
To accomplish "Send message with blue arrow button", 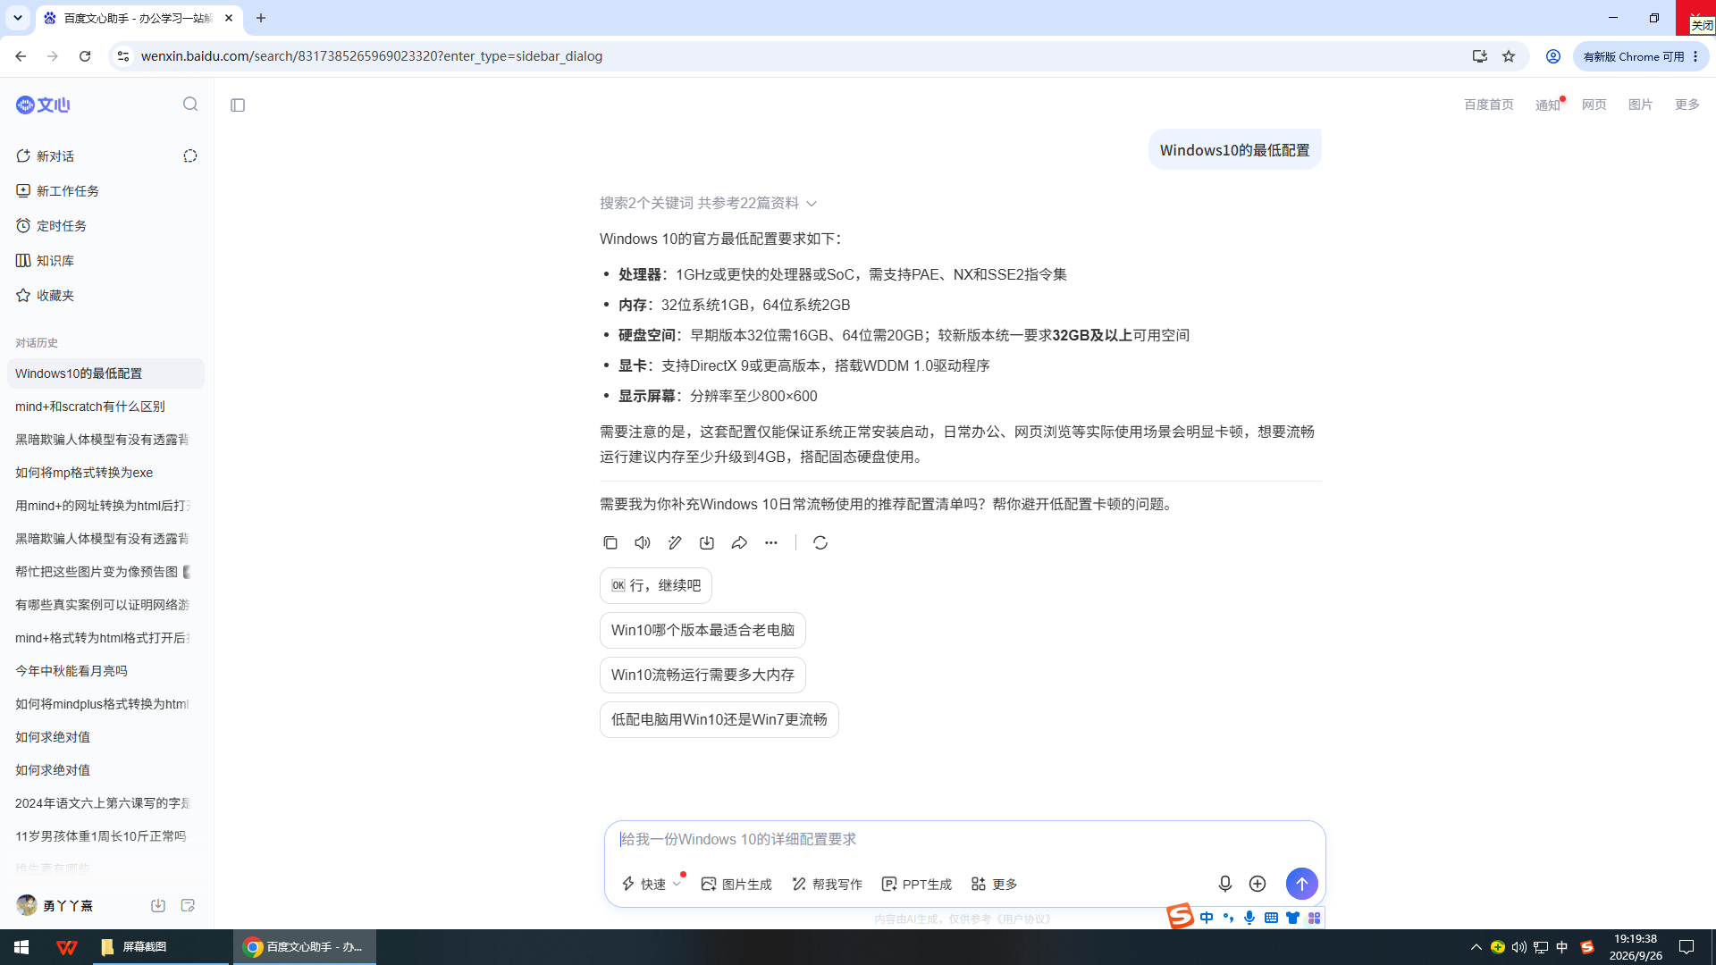I will point(1302,884).
